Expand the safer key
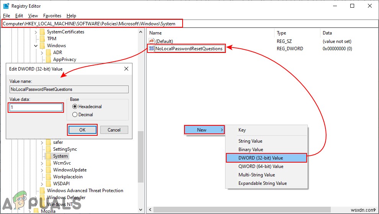This screenshot has height=214, width=379. [42, 142]
